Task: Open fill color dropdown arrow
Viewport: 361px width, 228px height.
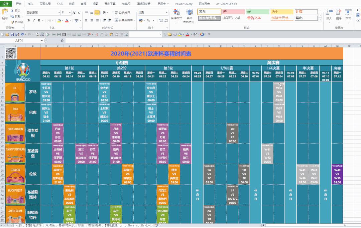Action: (62, 20)
